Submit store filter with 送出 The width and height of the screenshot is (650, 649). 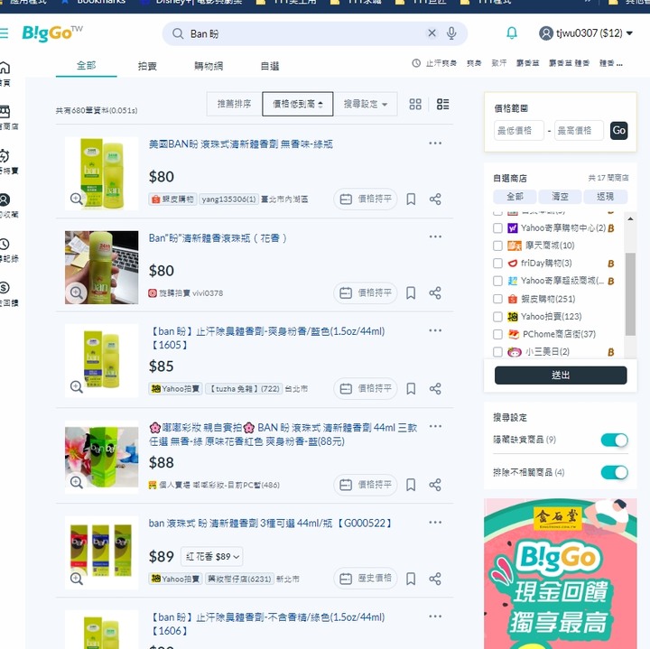561,375
